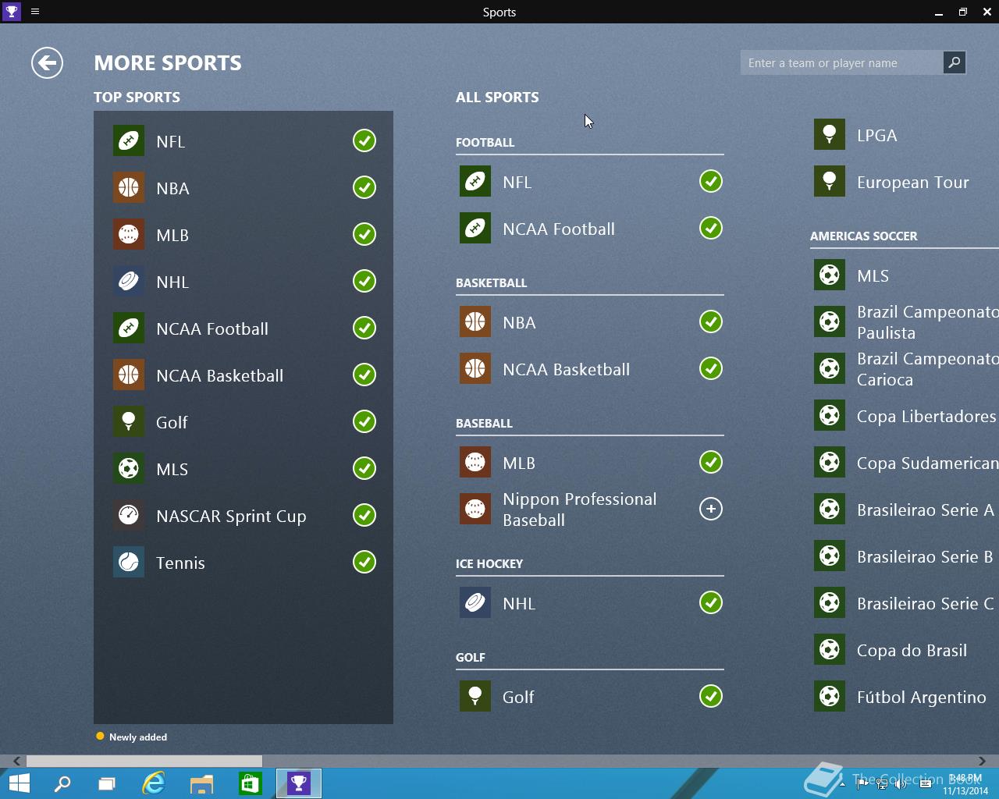Open the Brasileirao Serie A soccer icon

coord(830,509)
